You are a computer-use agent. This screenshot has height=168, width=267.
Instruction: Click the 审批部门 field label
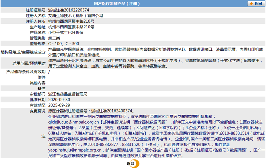point(38,94)
